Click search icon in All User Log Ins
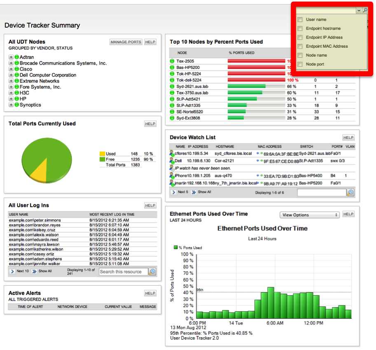Viewport: 376px width, 350px height. tap(152, 272)
